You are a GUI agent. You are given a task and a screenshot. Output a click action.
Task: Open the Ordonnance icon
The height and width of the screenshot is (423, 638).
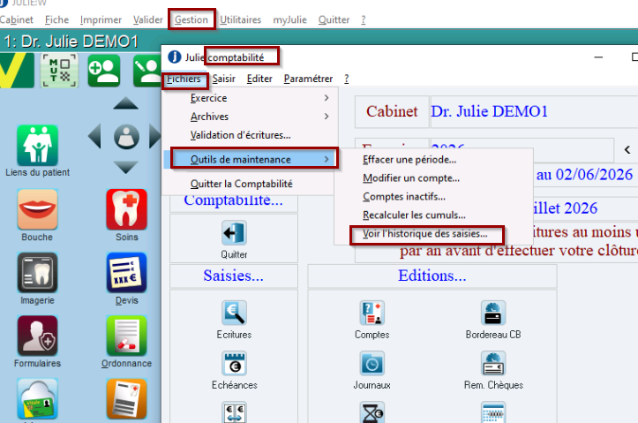126,336
